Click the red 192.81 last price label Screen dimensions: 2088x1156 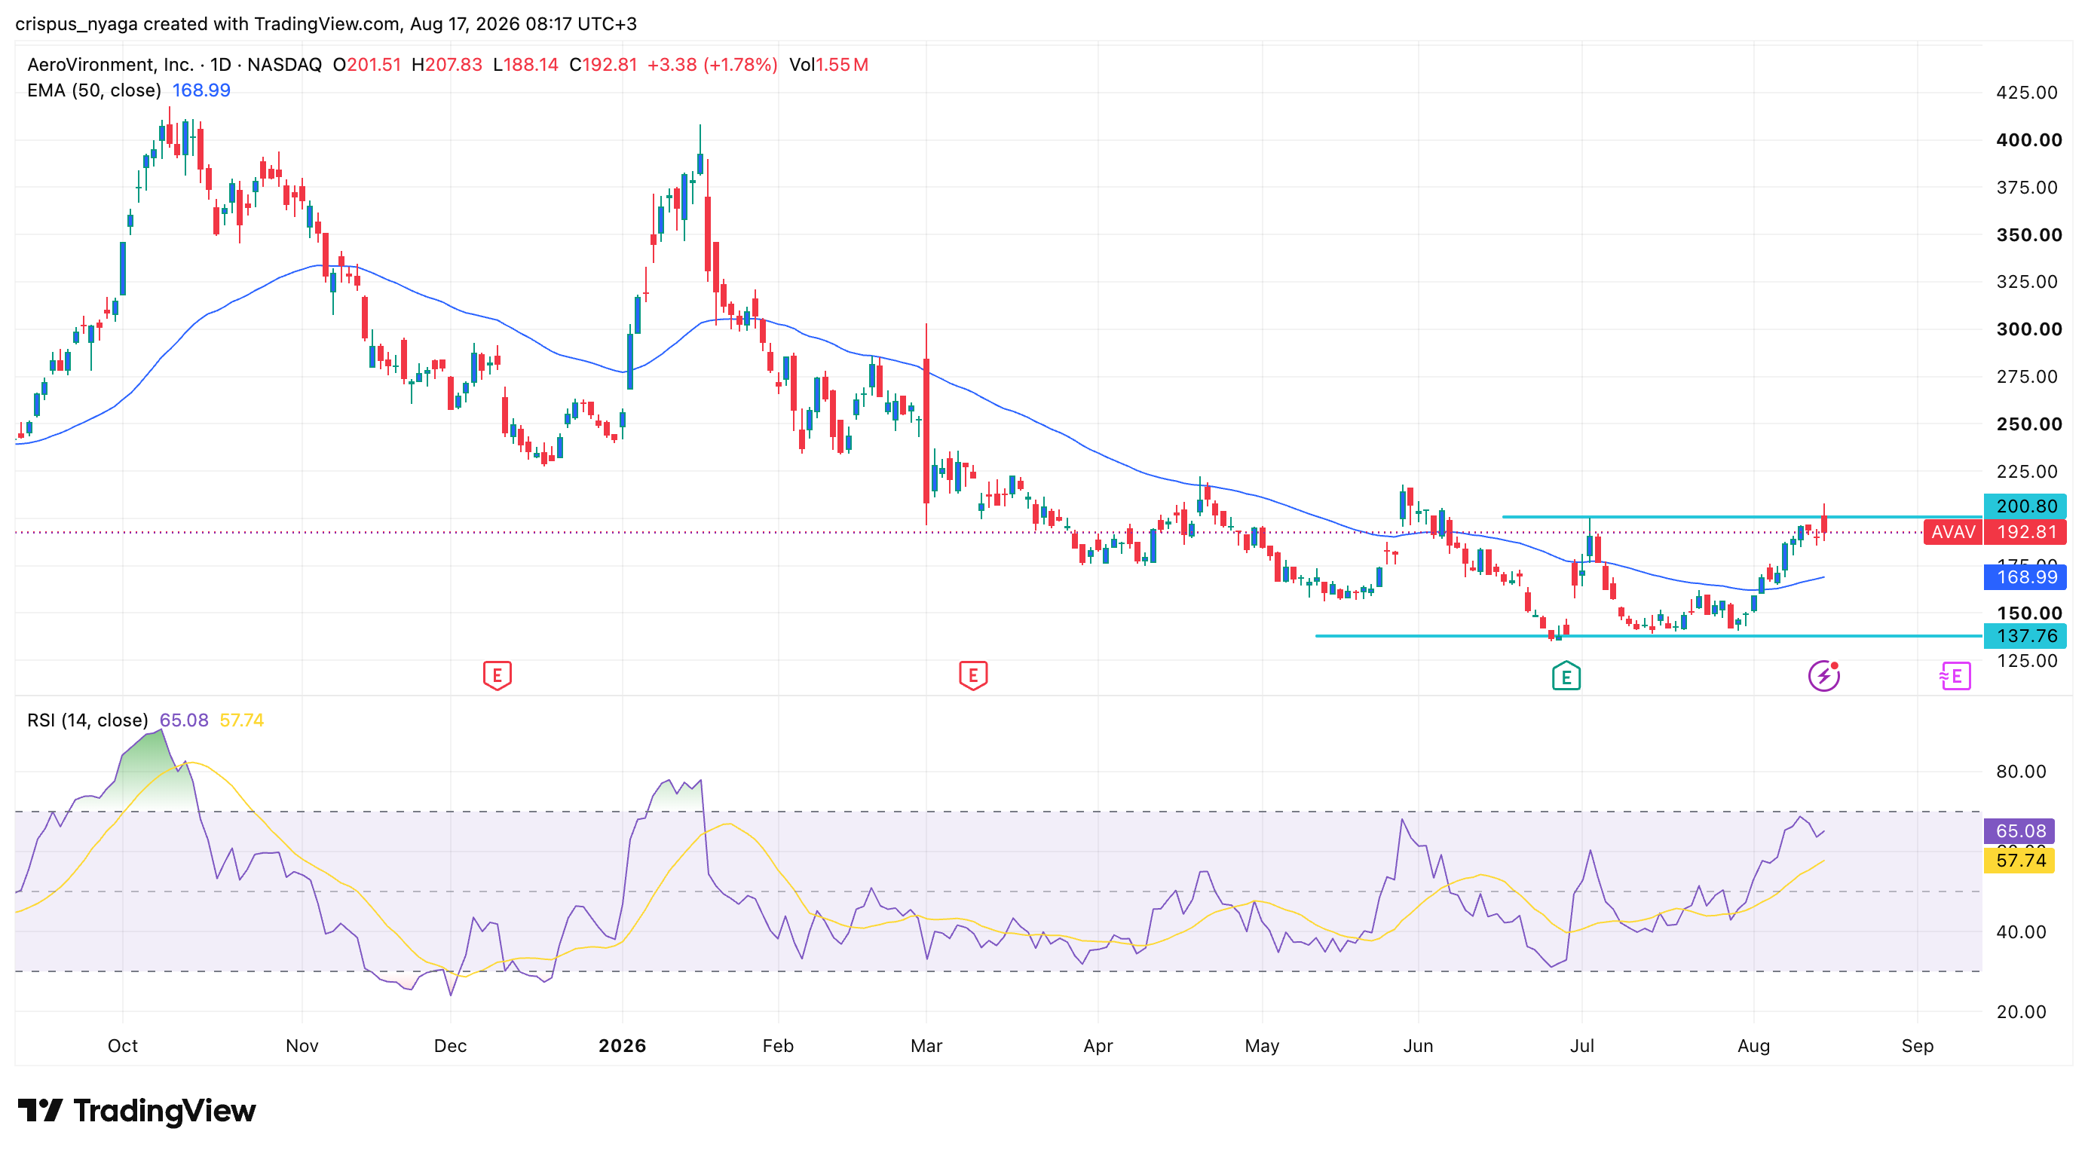coord(2025,532)
